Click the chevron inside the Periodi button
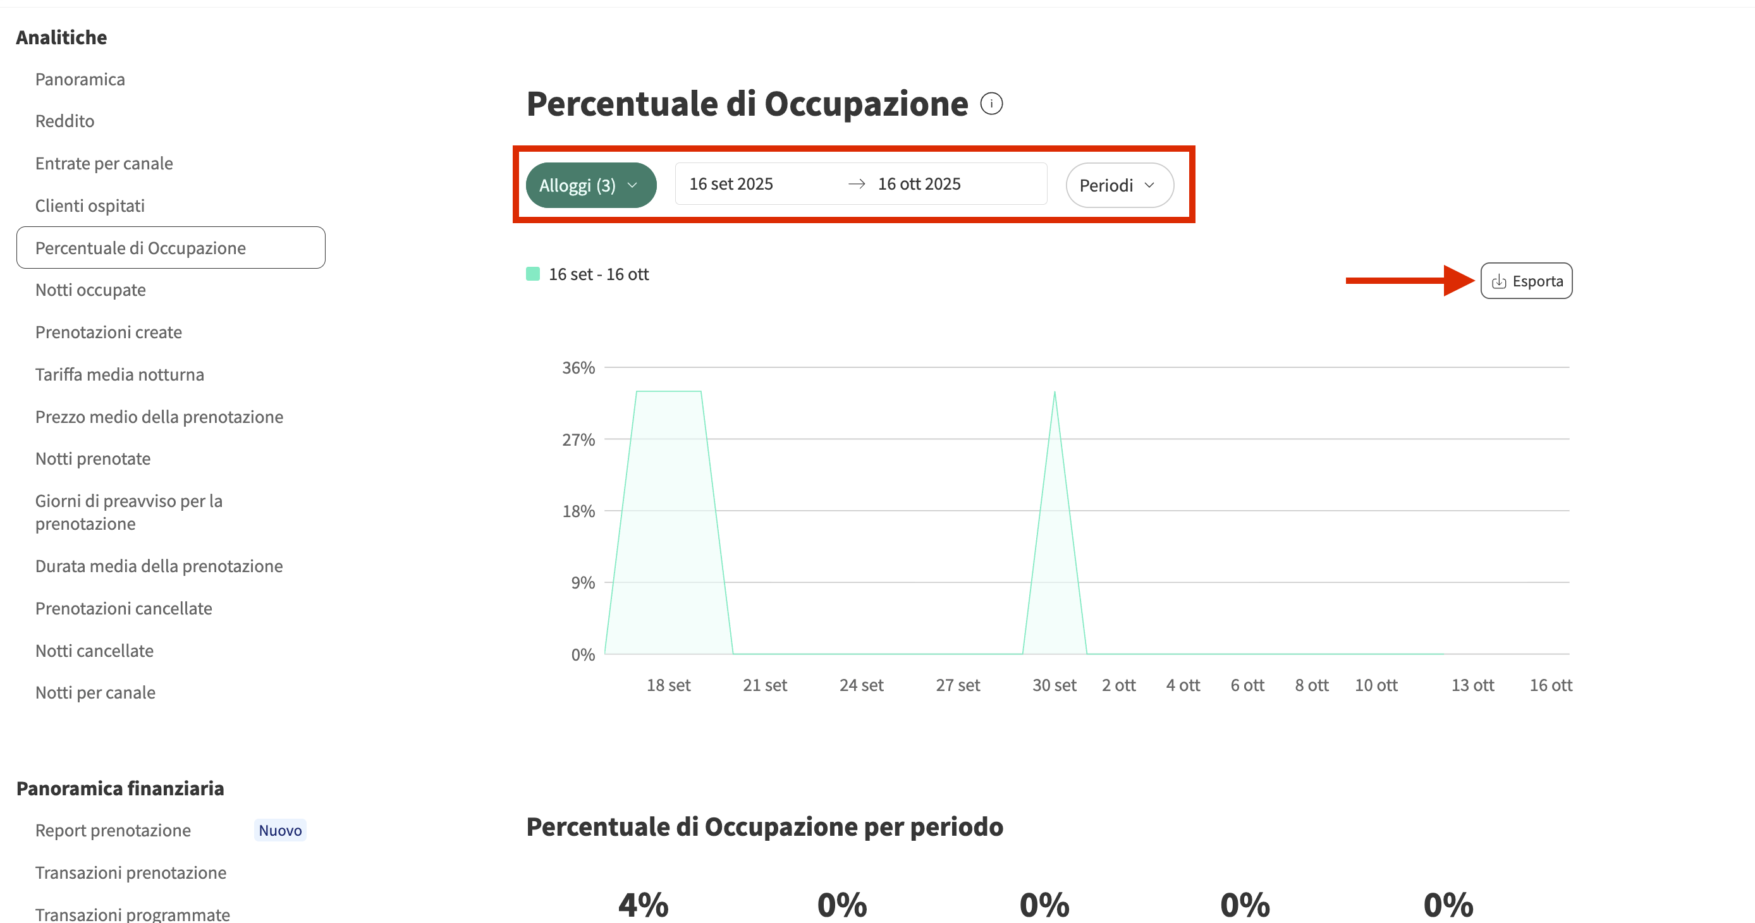The height and width of the screenshot is (923, 1755). click(1149, 185)
